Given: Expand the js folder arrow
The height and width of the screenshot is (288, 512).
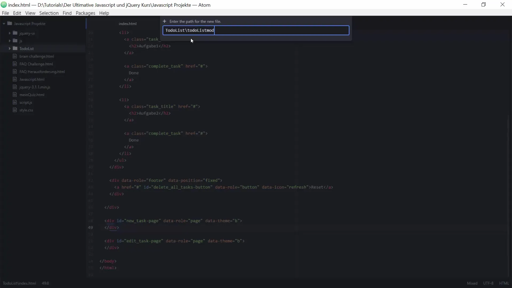Looking at the screenshot, I should (10, 41).
